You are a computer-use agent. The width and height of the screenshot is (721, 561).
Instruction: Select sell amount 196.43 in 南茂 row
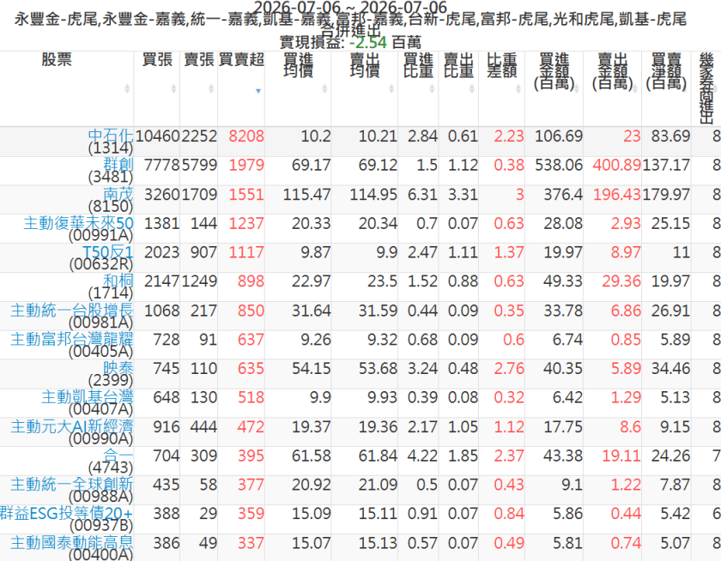(616, 195)
